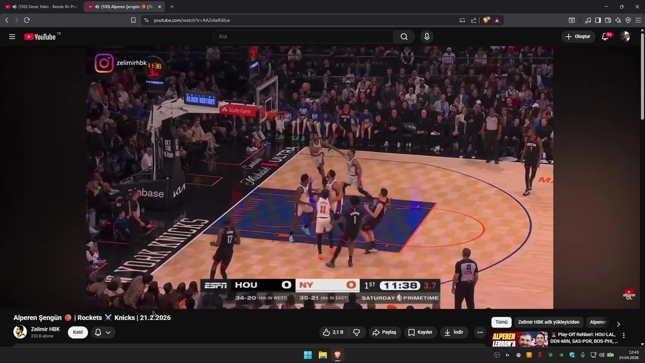
Task: Click the Zelimir HBK channel avatar
Action: pos(20,332)
